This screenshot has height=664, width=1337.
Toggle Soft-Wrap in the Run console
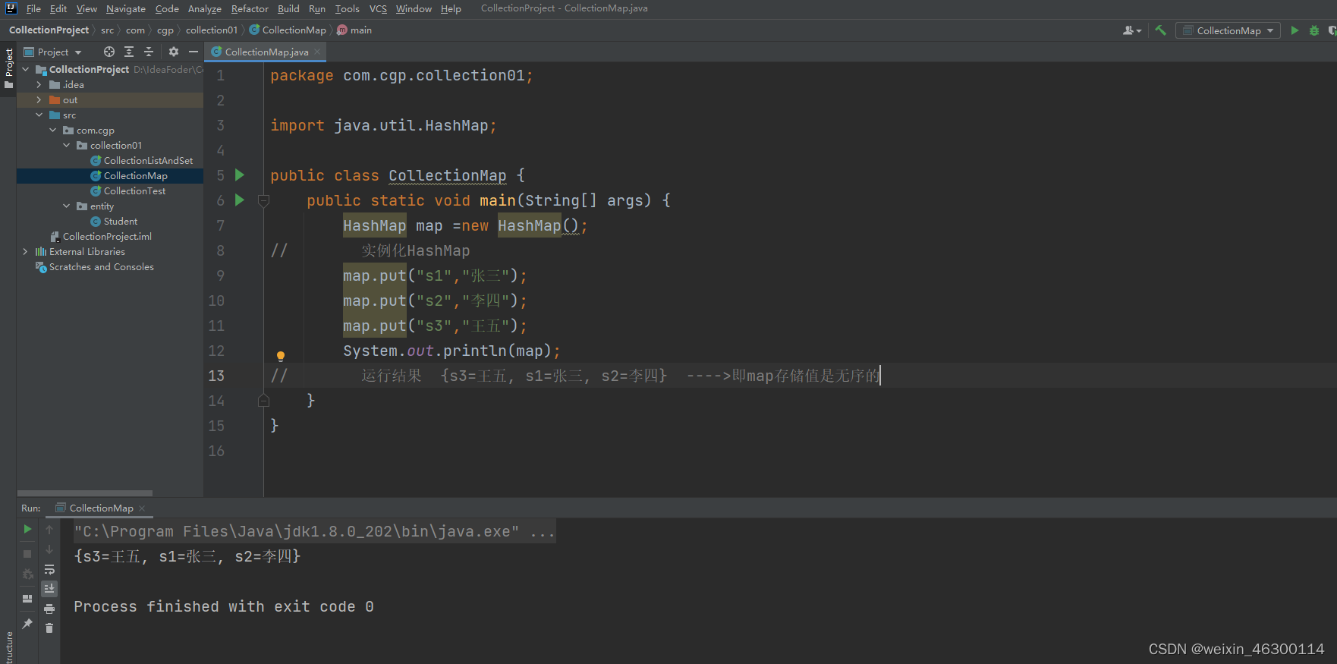[x=49, y=569]
